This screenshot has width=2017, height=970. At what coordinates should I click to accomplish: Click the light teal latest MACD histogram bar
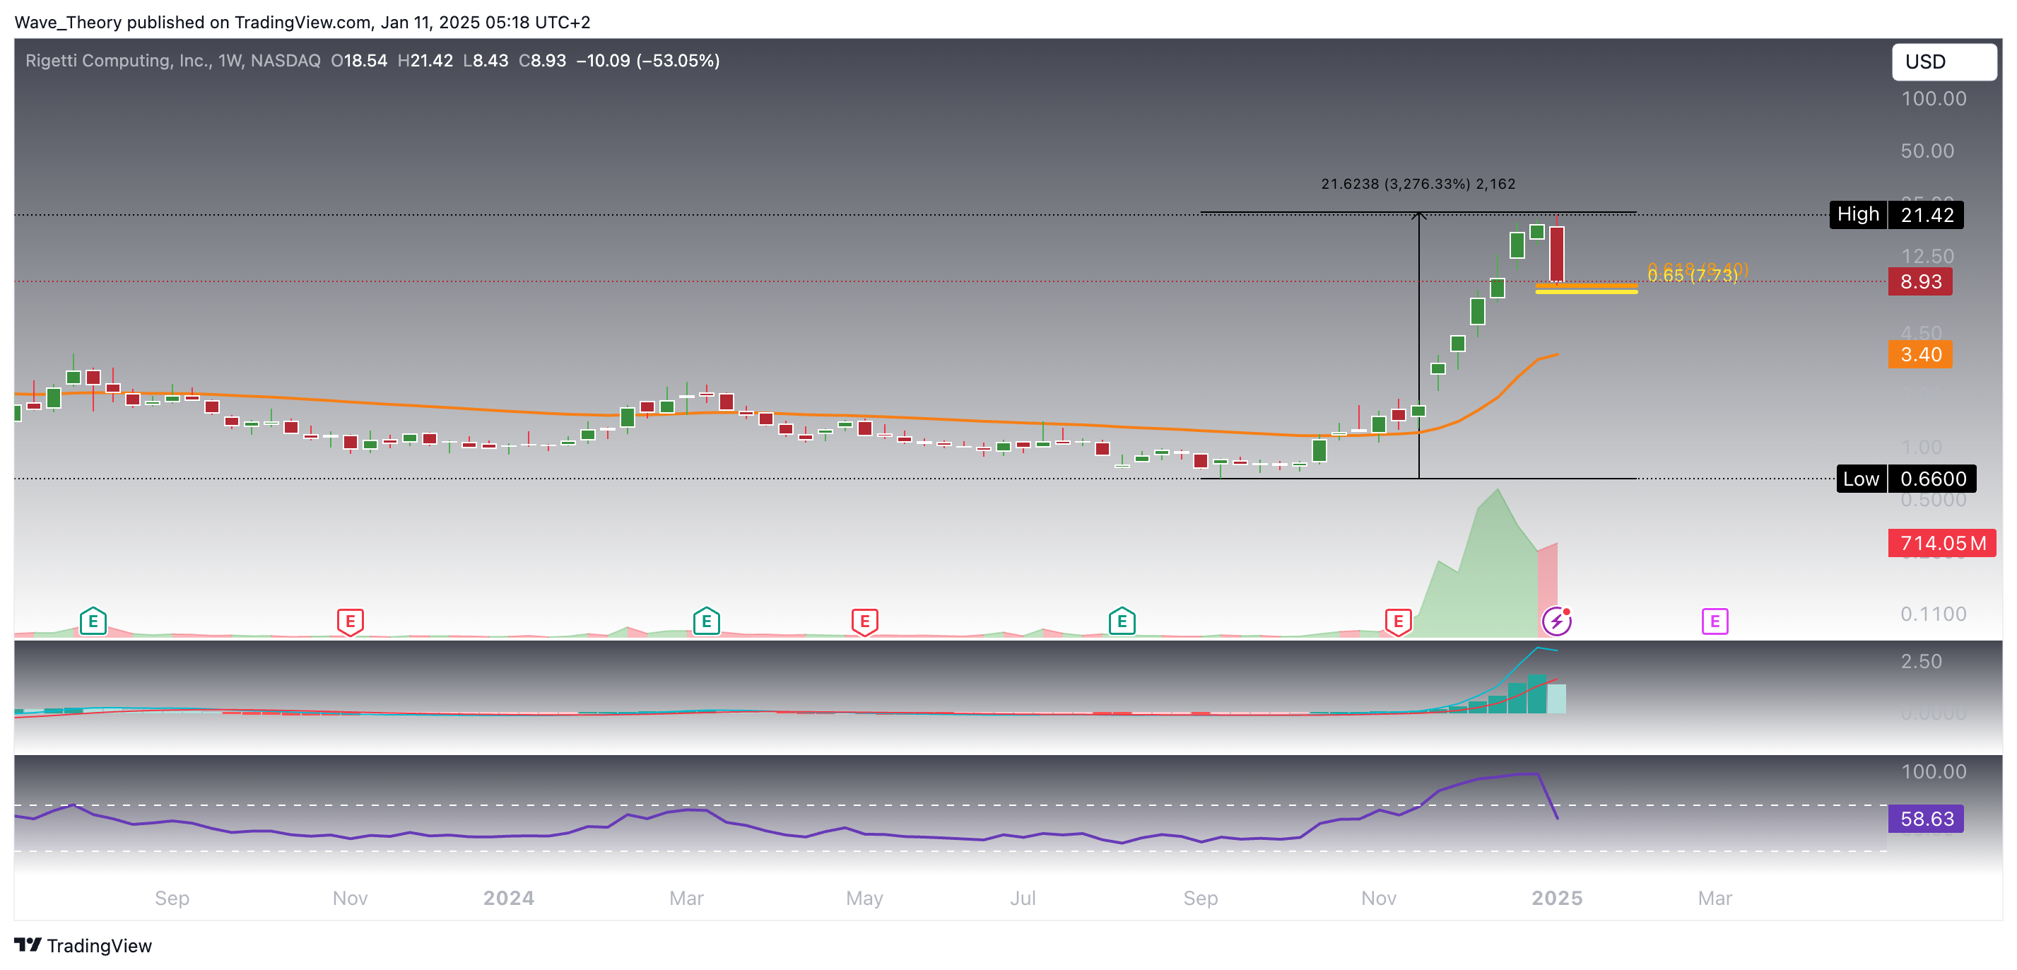[x=1557, y=699]
